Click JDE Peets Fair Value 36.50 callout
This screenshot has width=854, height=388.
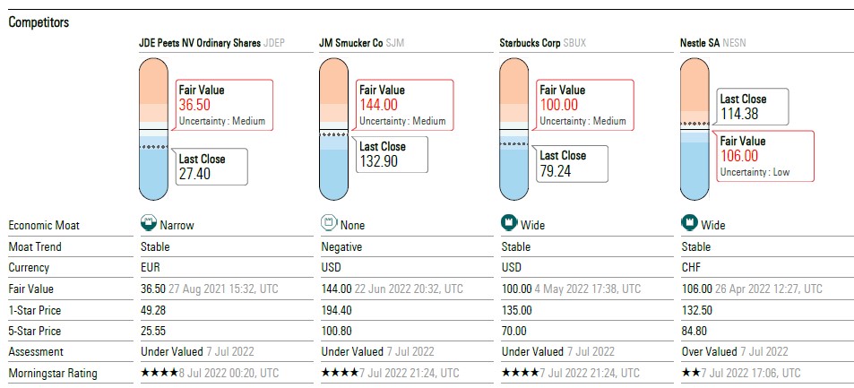[x=222, y=105]
